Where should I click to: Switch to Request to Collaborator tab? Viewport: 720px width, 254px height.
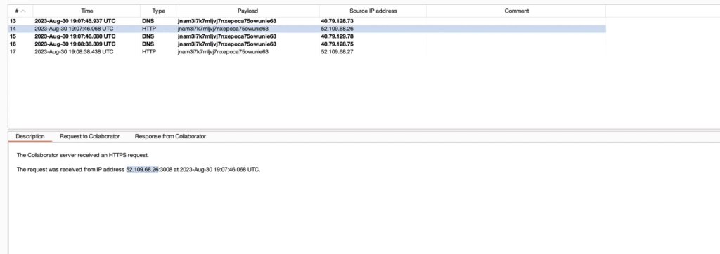click(x=89, y=137)
